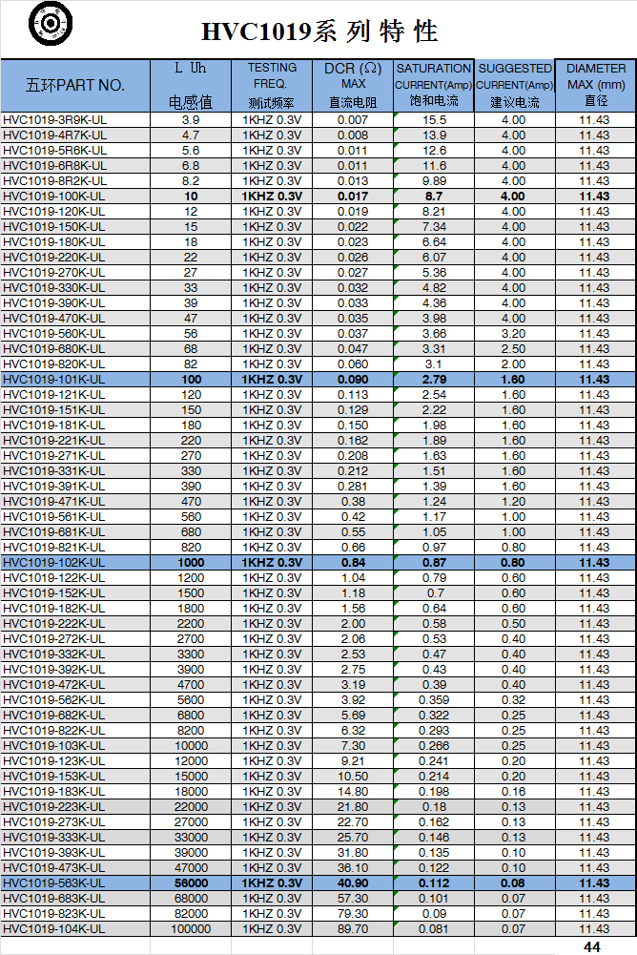Click part number HVC1019-221K-UL
The image size is (637, 955).
click(54, 441)
